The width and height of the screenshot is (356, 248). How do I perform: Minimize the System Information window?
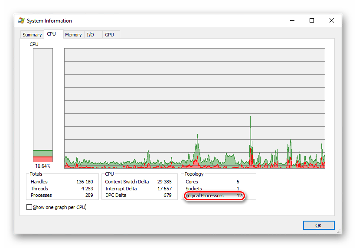(291, 20)
